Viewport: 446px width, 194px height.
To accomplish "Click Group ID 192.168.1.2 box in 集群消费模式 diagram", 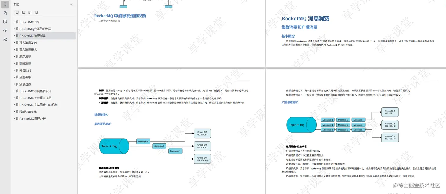I will pyautogui.click(x=202, y=146).
